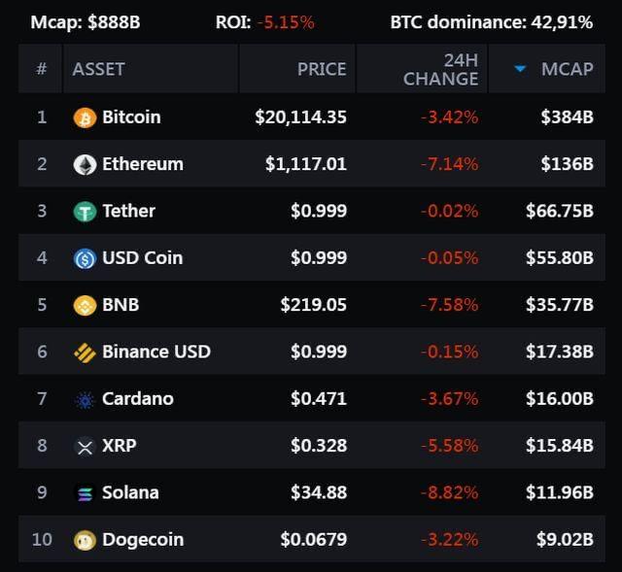
Task: Click the Bitcoin coin icon
Action: pyautogui.click(x=85, y=118)
